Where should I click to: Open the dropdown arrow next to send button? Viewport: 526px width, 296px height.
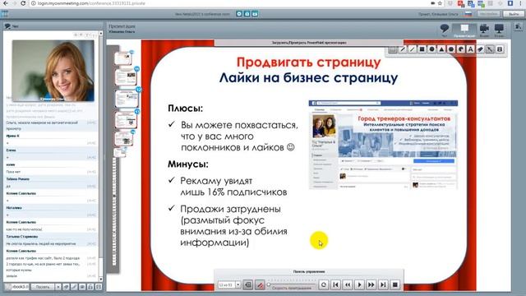pyautogui.click(x=58, y=287)
